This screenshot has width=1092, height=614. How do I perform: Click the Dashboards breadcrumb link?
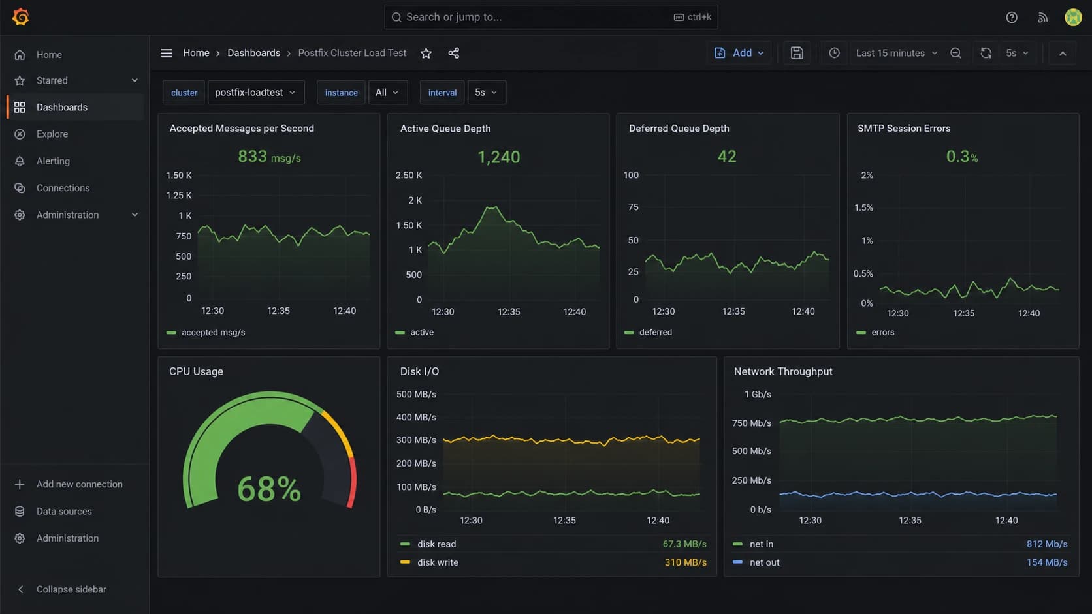253,53
